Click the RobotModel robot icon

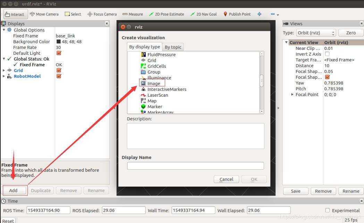(9, 76)
